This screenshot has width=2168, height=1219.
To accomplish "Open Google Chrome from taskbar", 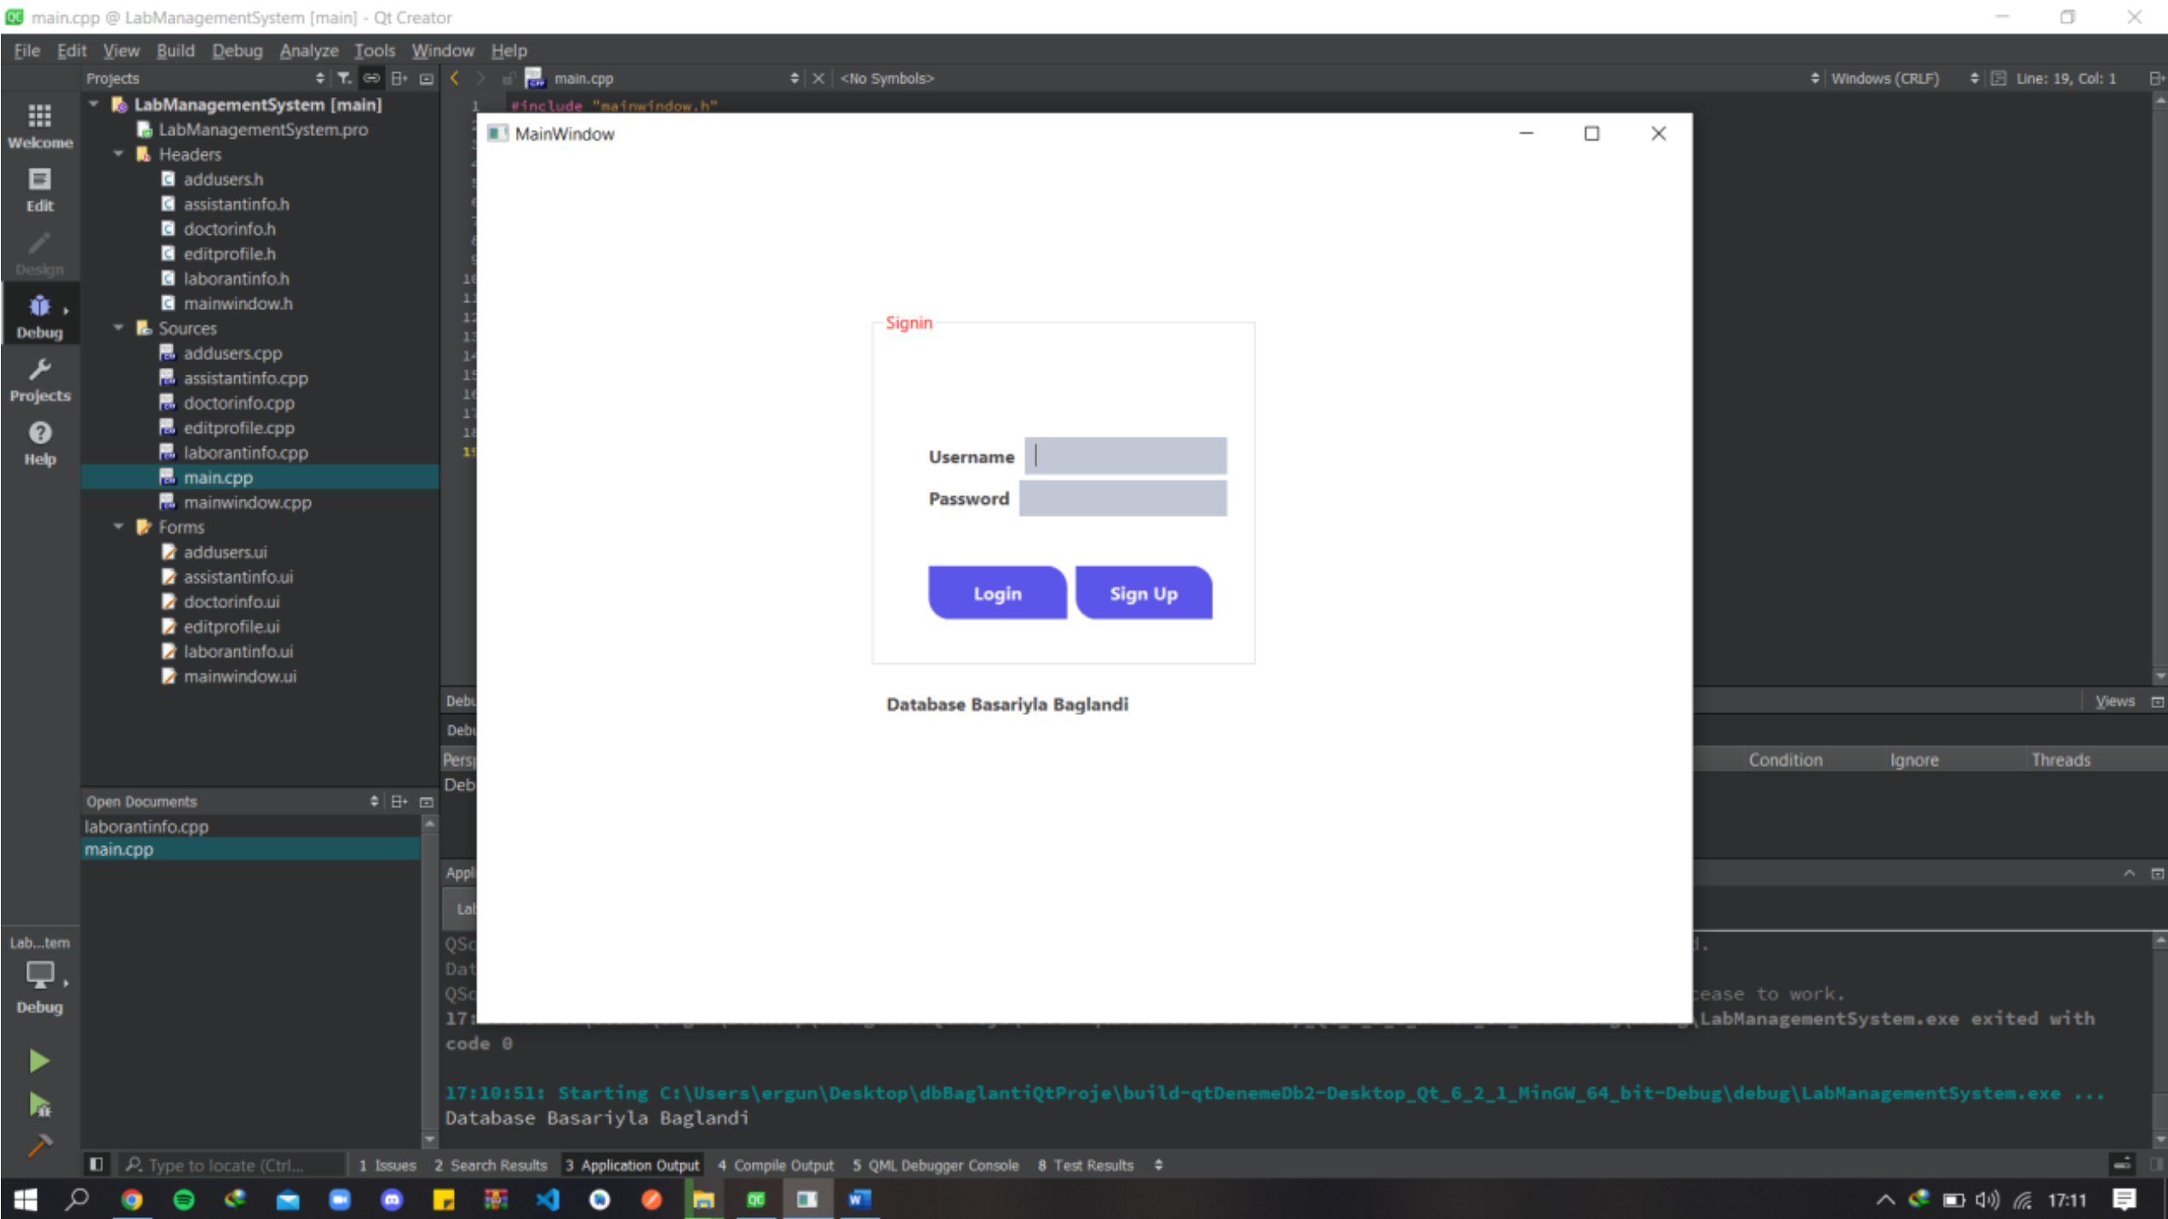I will click(131, 1199).
